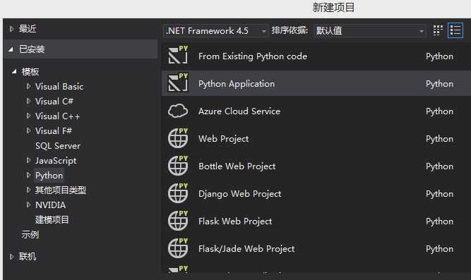471x280 pixels.
Task: Expand the 联机 section
Action: 11,257
